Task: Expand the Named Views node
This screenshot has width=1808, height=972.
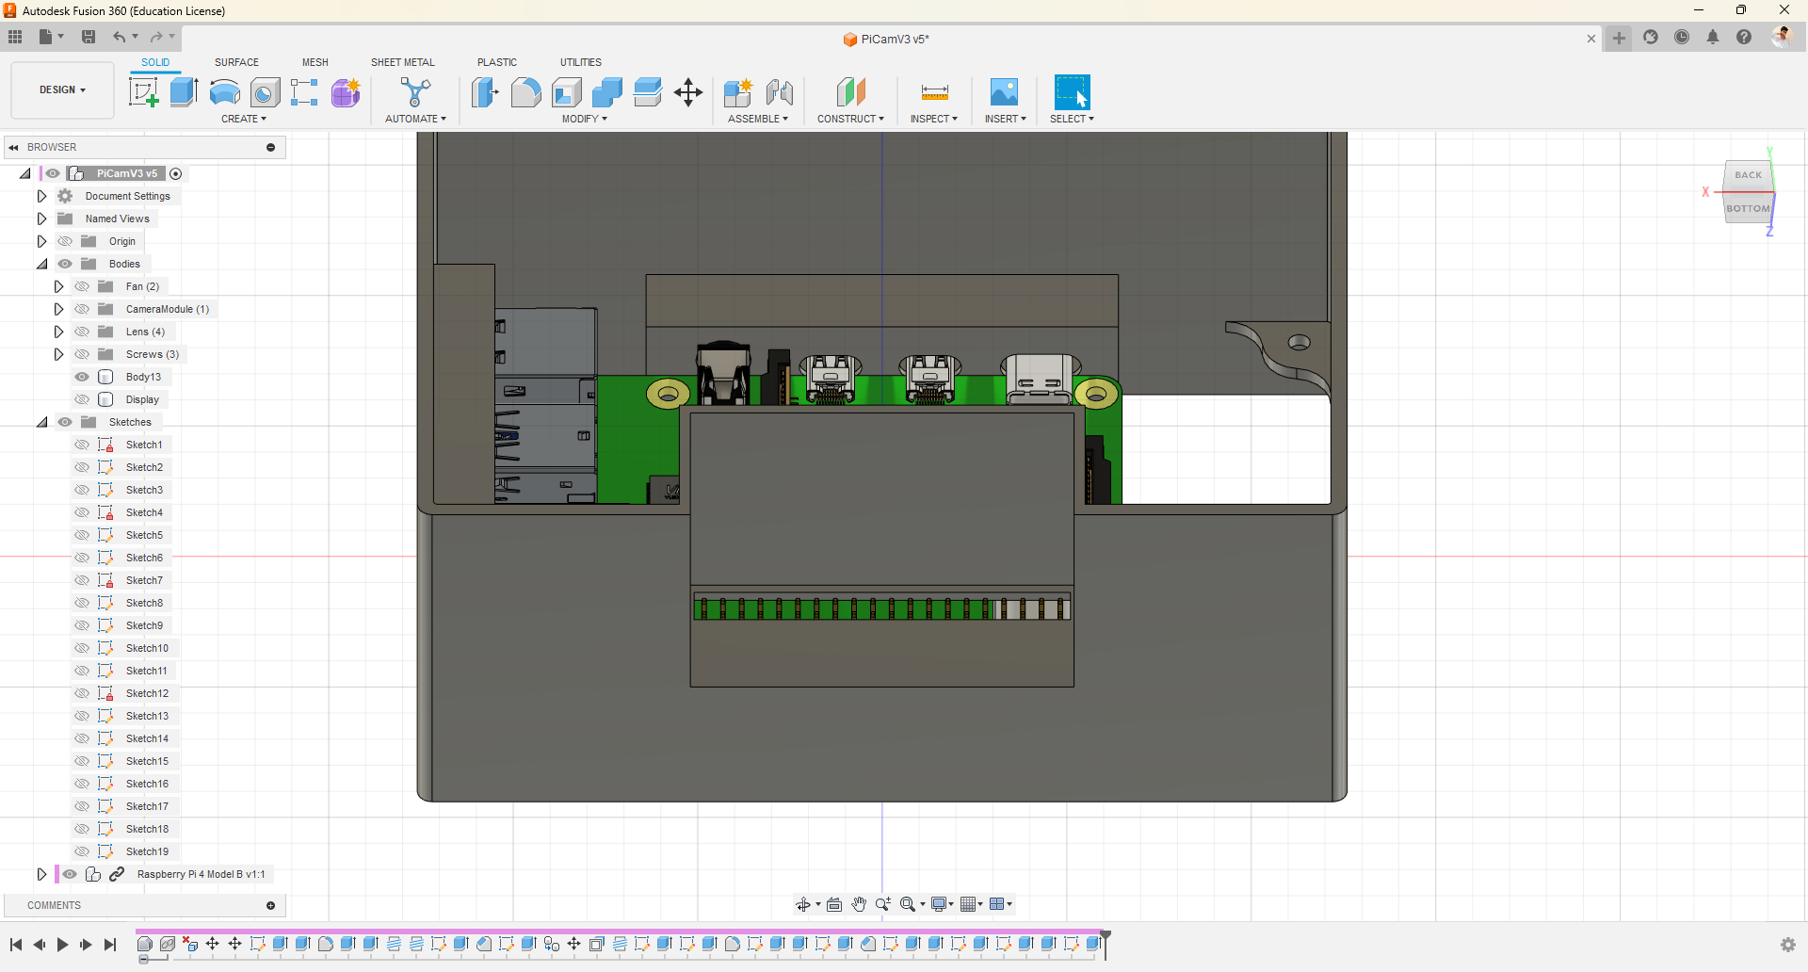Action: [x=41, y=219]
